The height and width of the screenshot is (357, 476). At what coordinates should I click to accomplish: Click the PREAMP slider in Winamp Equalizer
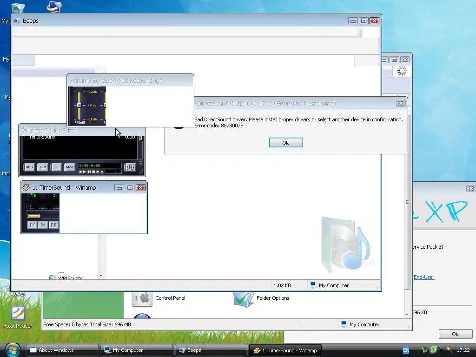(79, 106)
